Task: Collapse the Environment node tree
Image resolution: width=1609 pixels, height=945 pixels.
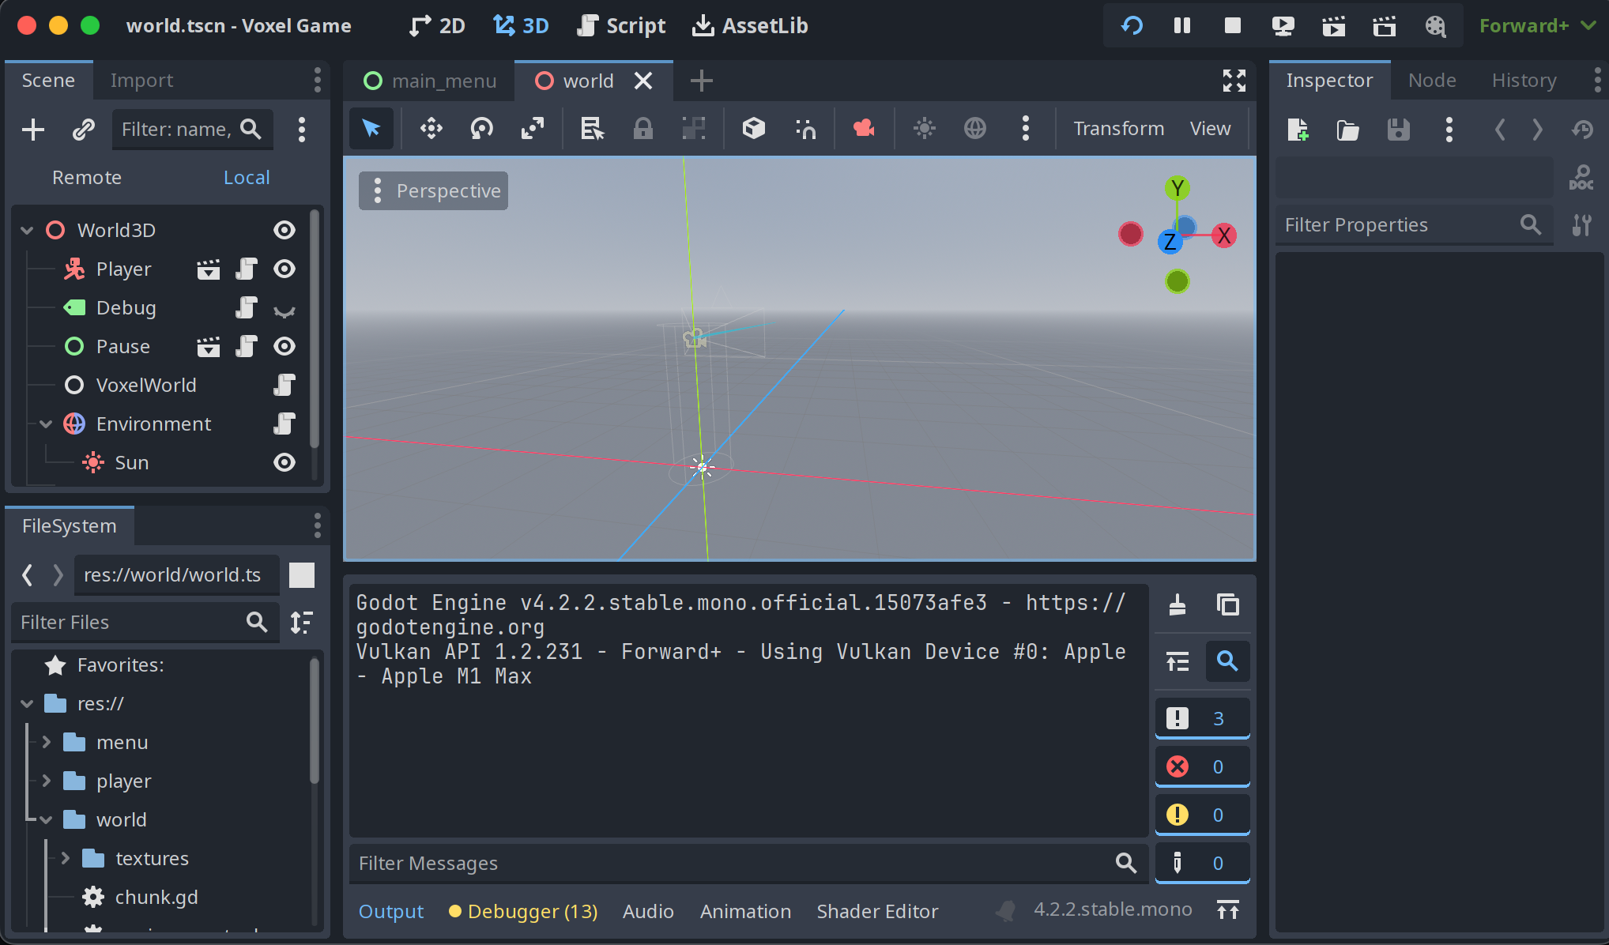Action: click(46, 424)
